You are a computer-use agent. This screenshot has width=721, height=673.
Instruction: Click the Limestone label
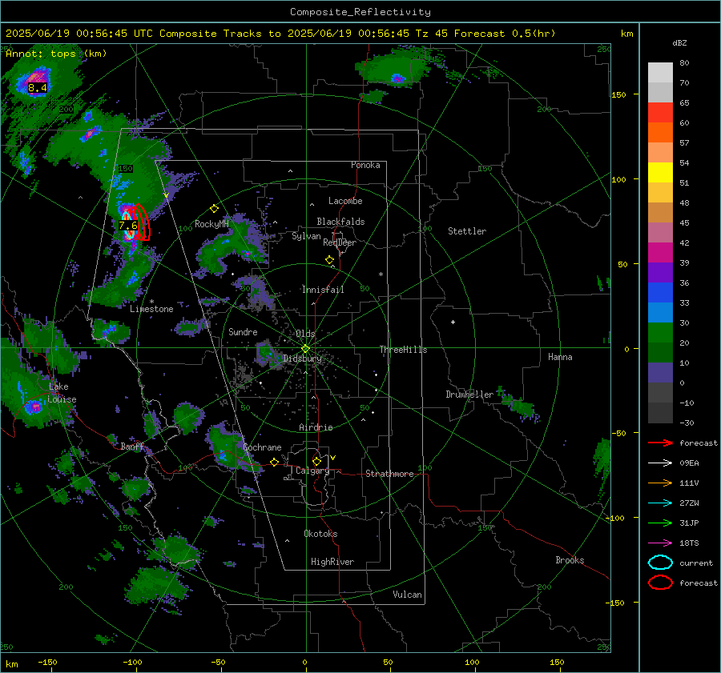click(151, 309)
